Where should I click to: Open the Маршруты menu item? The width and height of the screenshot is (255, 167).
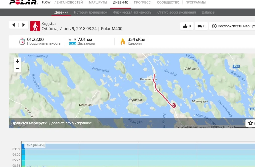[98, 3]
